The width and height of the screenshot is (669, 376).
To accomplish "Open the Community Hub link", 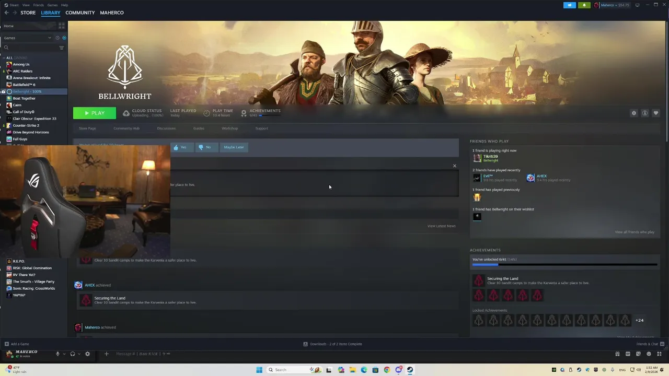I will (126, 128).
